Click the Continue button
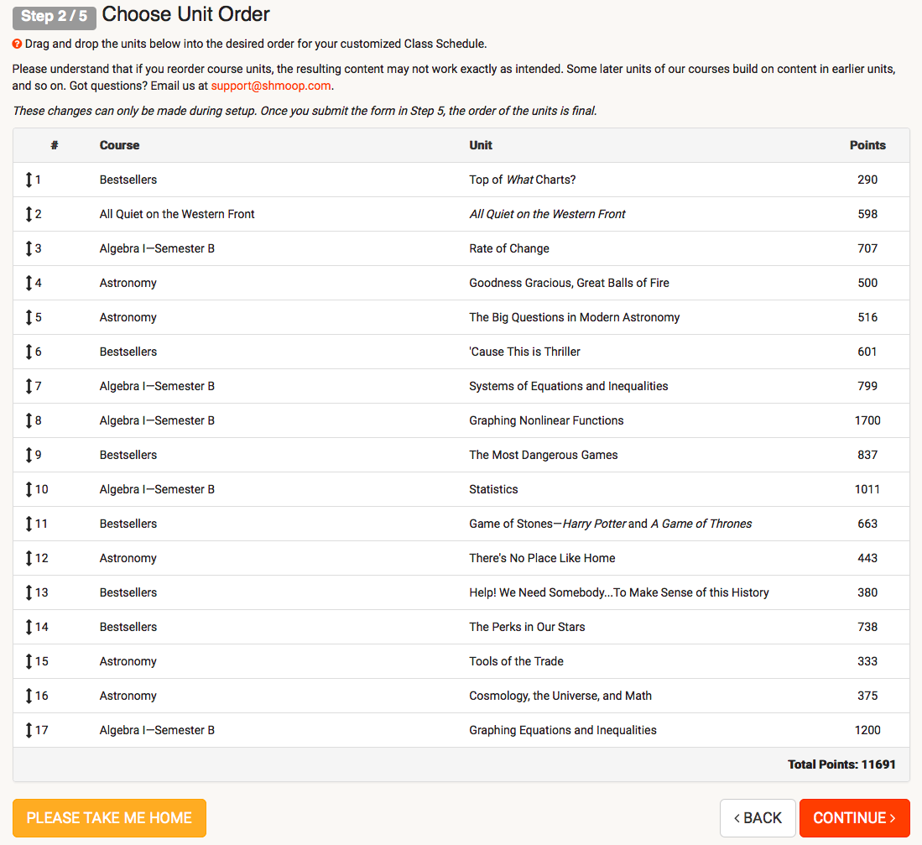Screen dimensions: 922x845 tap(854, 818)
